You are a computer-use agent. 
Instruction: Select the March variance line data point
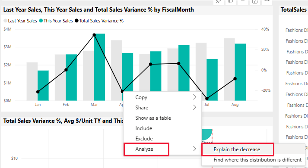94,35
